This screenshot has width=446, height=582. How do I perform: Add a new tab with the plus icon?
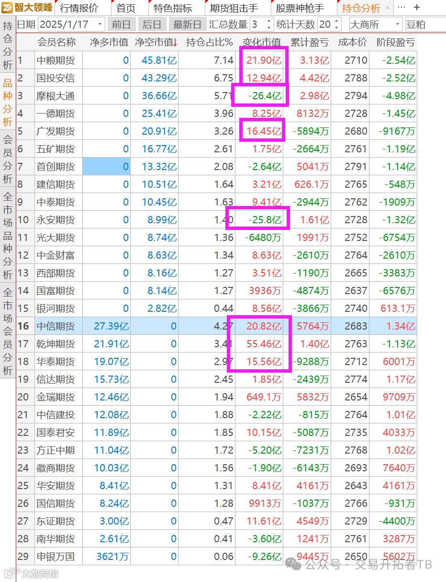coord(417,8)
